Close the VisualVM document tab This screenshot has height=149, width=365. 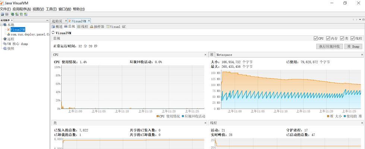[x=89, y=21]
